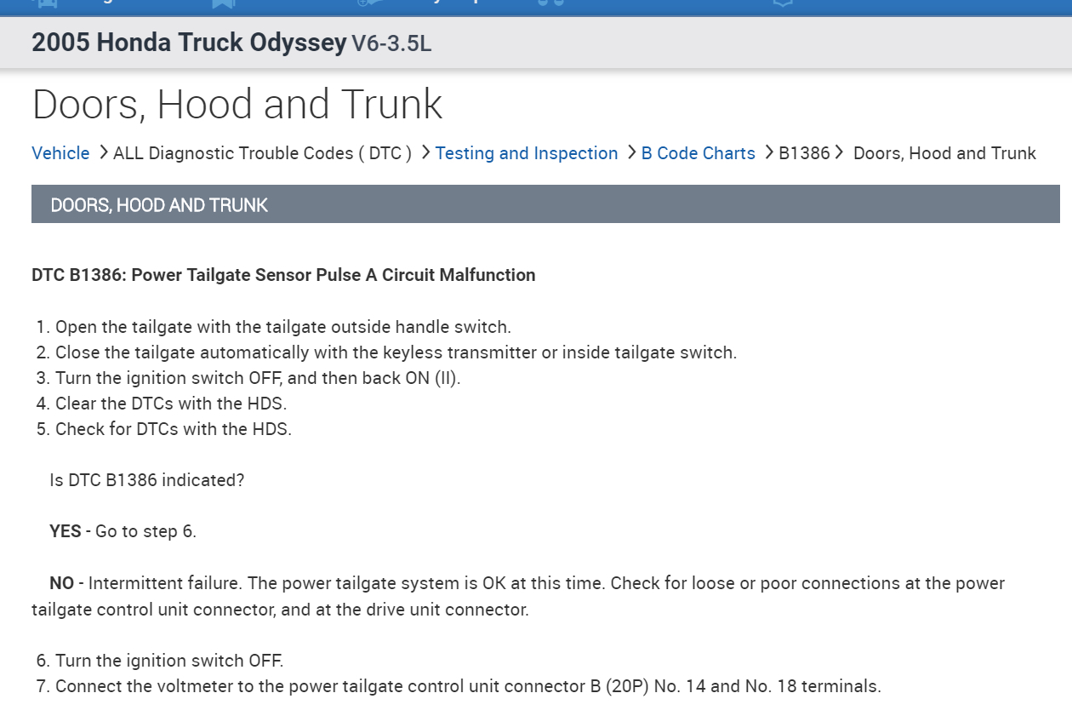Click the B1386 breadcrumb item
This screenshot has width=1072, height=716.
point(804,153)
